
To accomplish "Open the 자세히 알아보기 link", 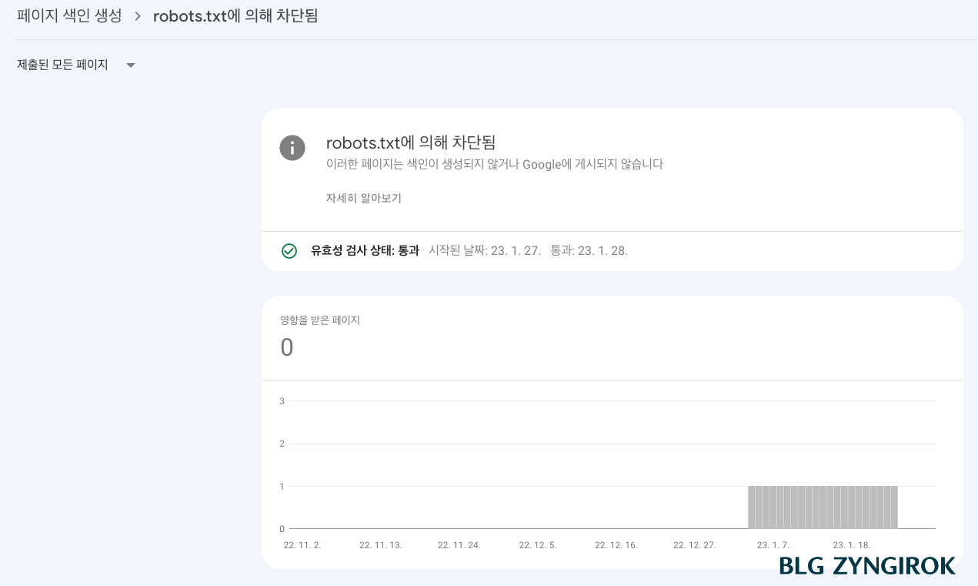I will coord(363,198).
